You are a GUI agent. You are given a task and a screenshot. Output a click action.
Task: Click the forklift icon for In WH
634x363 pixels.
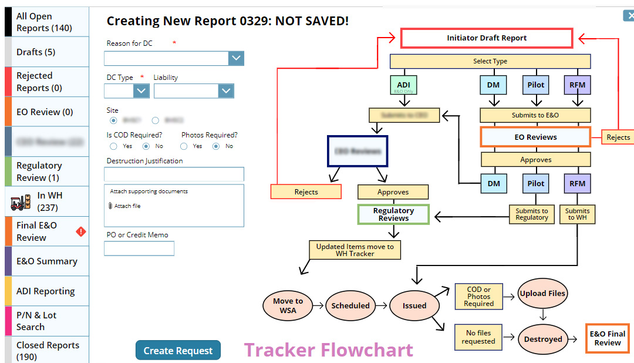[21, 203]
